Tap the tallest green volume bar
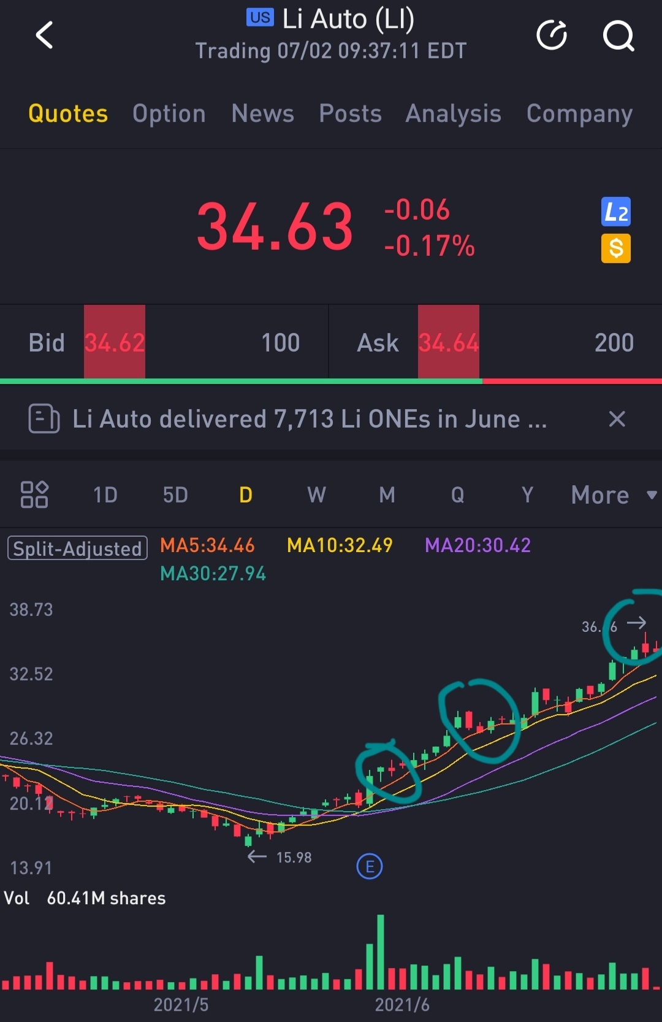Screen dimensions: 662x1022 click(381, 951)
